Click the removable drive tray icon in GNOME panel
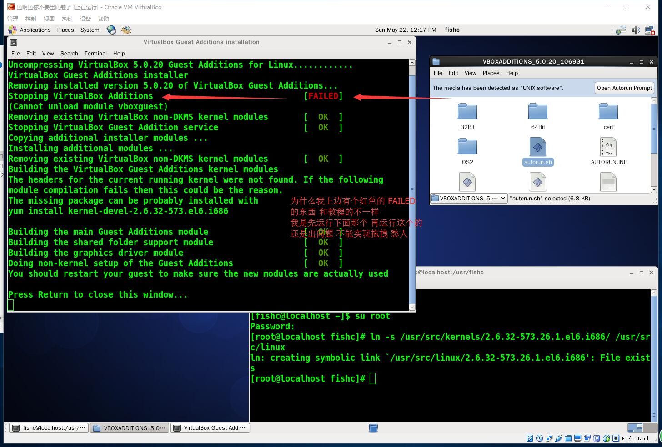Screen dimensions: 662x447 621,30
